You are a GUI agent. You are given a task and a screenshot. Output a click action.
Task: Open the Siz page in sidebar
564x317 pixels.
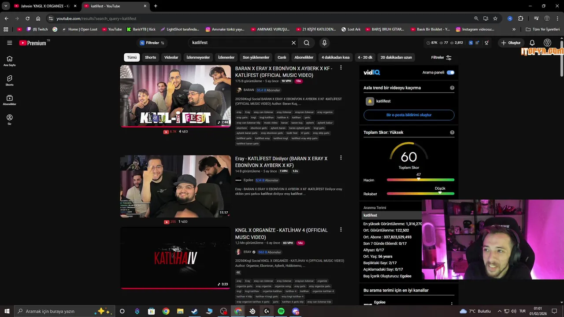click(9, 120)
